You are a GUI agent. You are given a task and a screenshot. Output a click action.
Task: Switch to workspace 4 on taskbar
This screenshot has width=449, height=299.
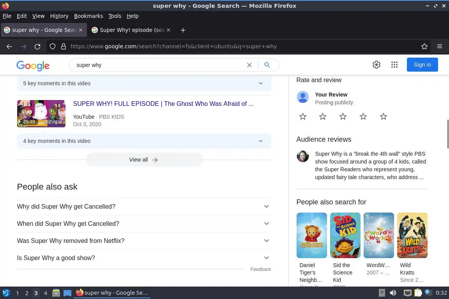pos(45,293)
